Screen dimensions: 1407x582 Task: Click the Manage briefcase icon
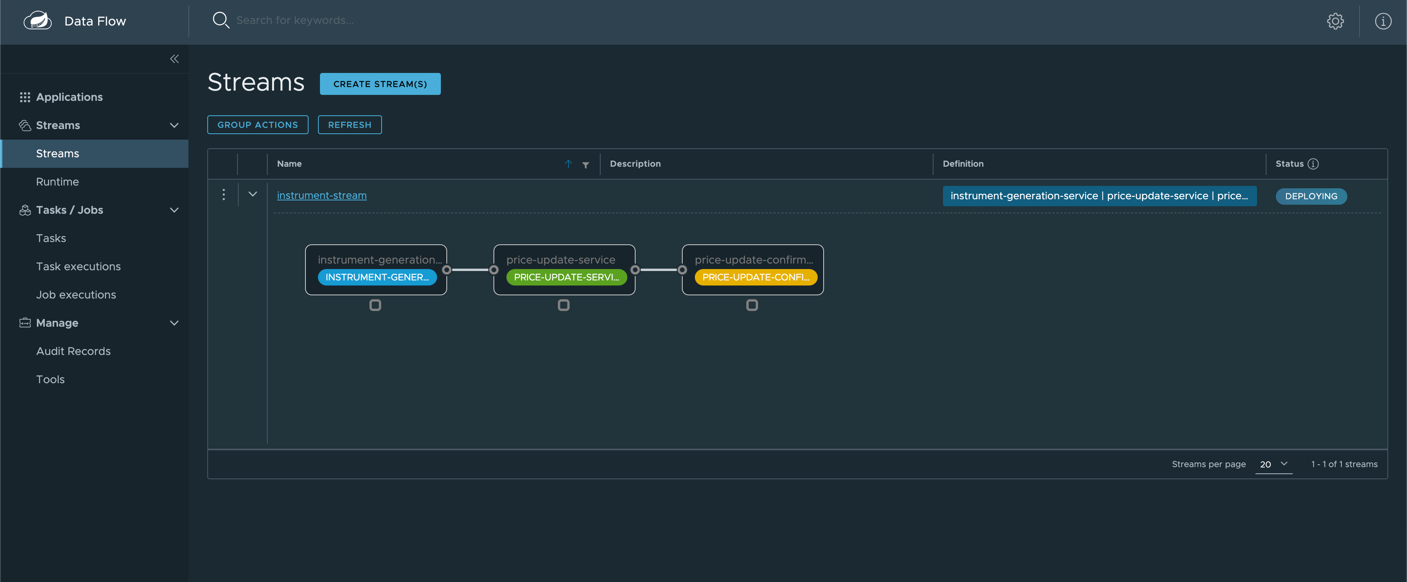coord(25,322)
